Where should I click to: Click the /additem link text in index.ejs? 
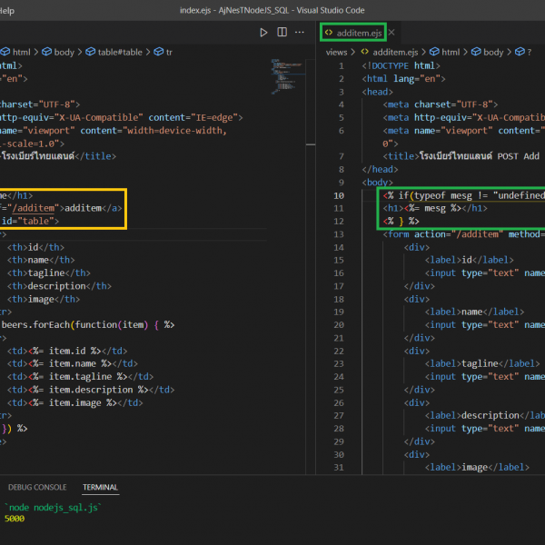click(x=35, y=207)
